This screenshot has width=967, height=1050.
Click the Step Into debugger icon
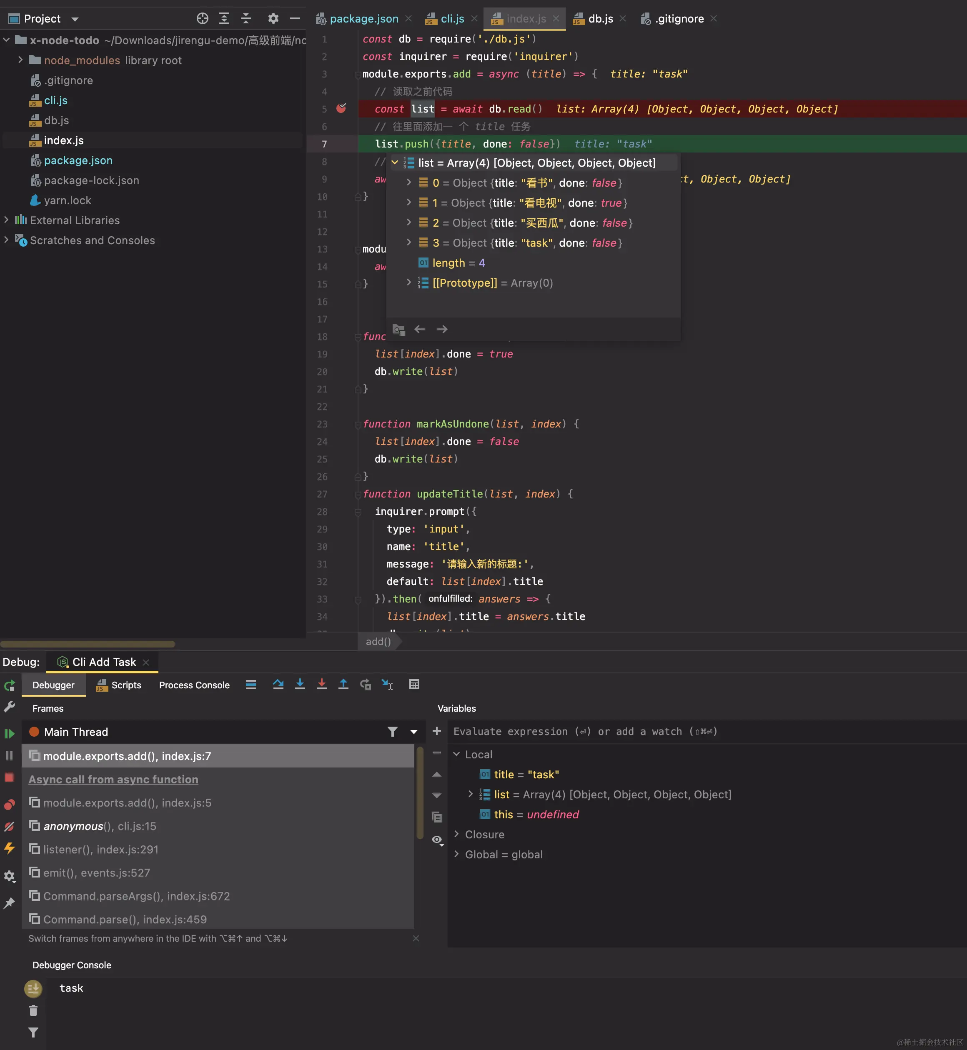coord(300,684)
